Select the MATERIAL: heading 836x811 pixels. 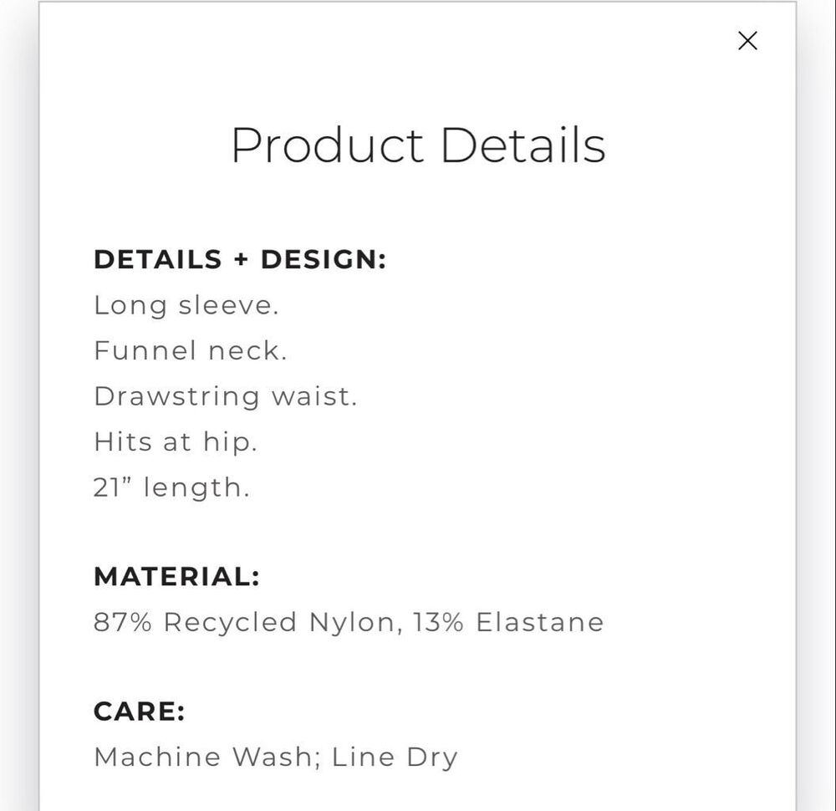(x=177, y=577)
